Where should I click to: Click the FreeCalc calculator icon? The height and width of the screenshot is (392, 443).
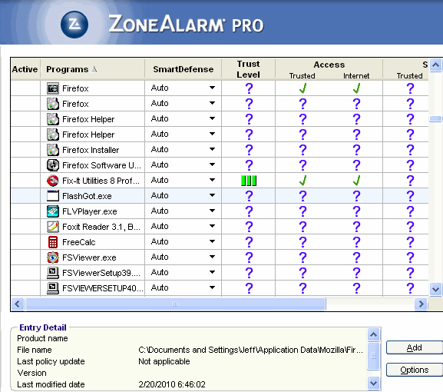click(x=53, y=242)
